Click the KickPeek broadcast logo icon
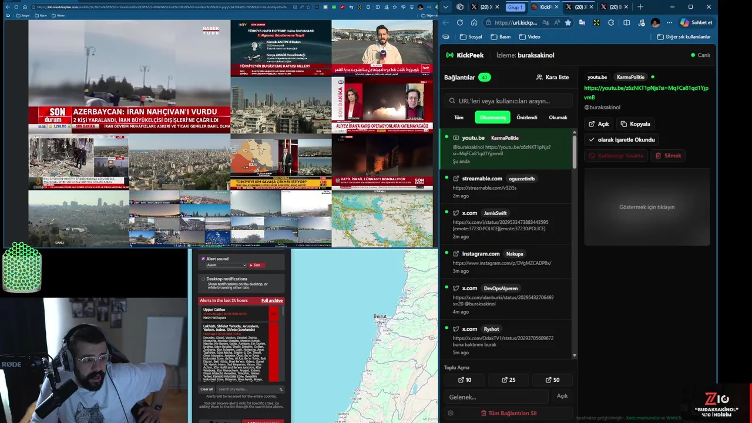 [x=450, y=55]
